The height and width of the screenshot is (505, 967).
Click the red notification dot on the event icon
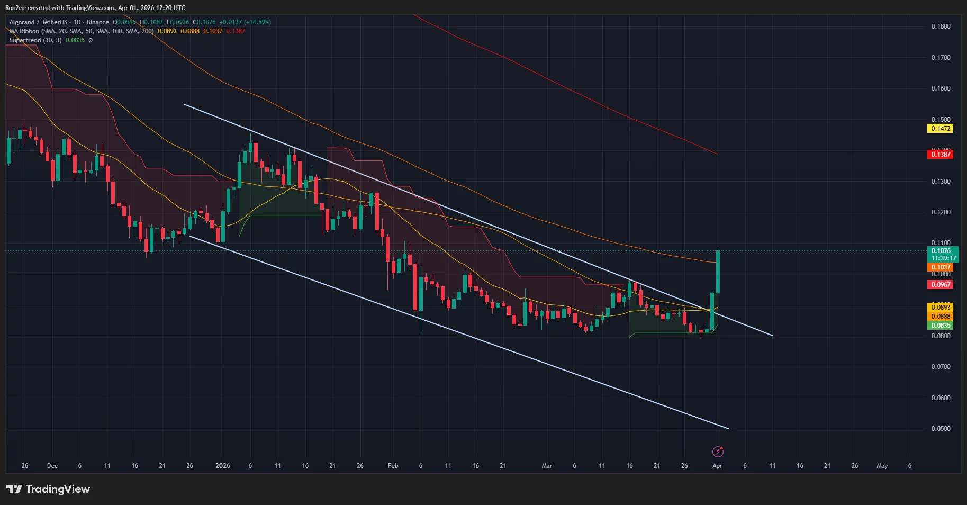721,448
